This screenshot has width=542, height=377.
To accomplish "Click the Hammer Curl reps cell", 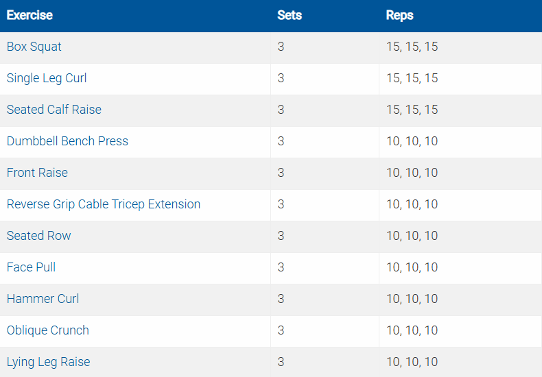I will pyautogui.click(x=412, y=299).
